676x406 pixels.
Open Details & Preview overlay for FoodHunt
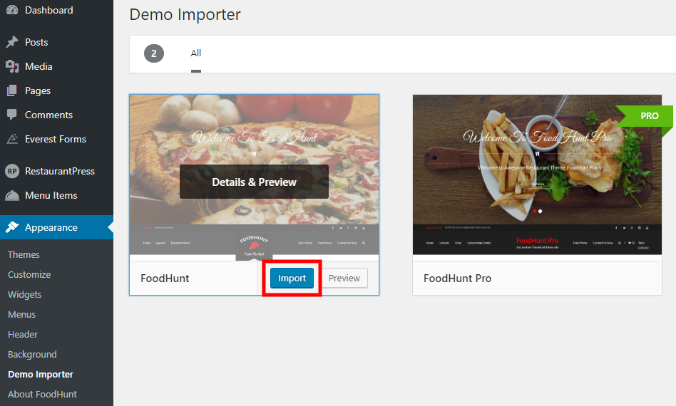(254, 182)
